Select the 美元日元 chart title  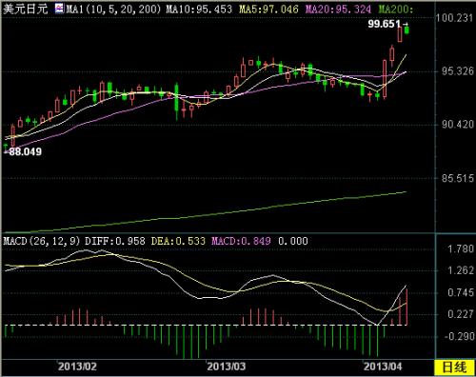[26, 9]
